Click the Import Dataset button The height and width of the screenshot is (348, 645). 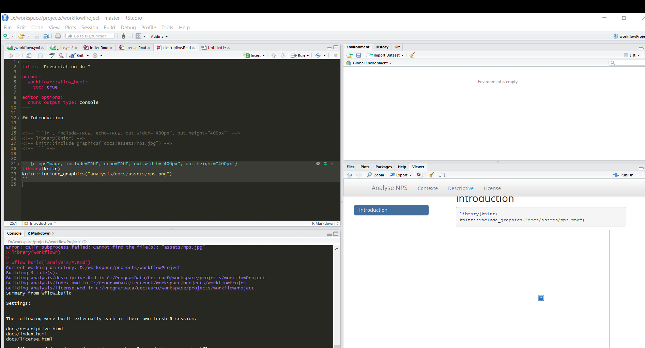pyautogui.click(x=385, y=55)
